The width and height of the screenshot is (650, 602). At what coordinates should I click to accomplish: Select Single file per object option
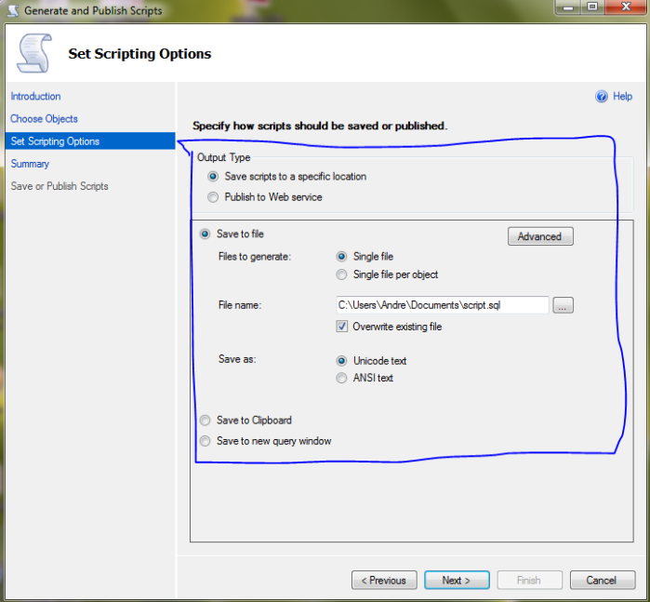click(342, 274)
